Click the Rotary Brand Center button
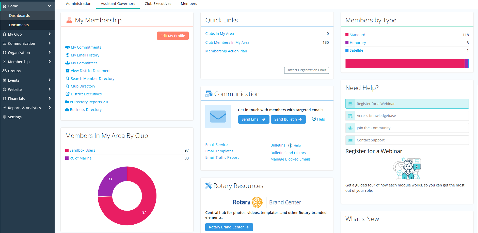The image size is (478, 233). point(229,227)
